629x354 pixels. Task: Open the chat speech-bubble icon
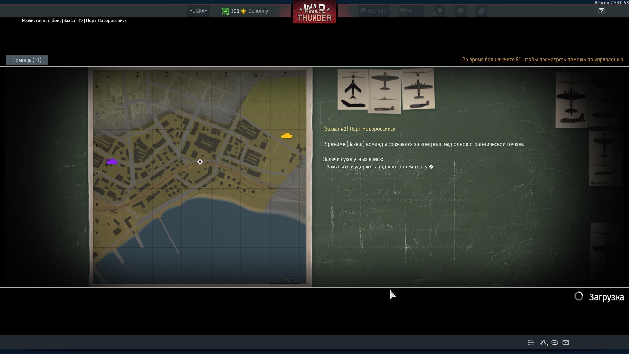[554, 343]
